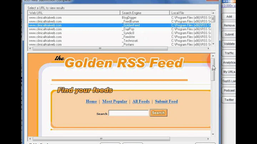Open the Analytics button
This screenshot has width=257, height=144.
229,62
